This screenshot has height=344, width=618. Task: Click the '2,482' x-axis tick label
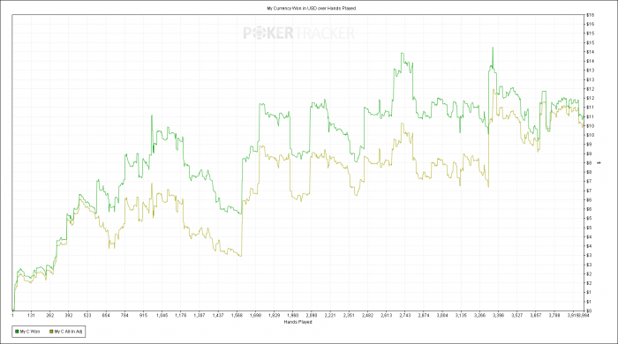[367, 315]
